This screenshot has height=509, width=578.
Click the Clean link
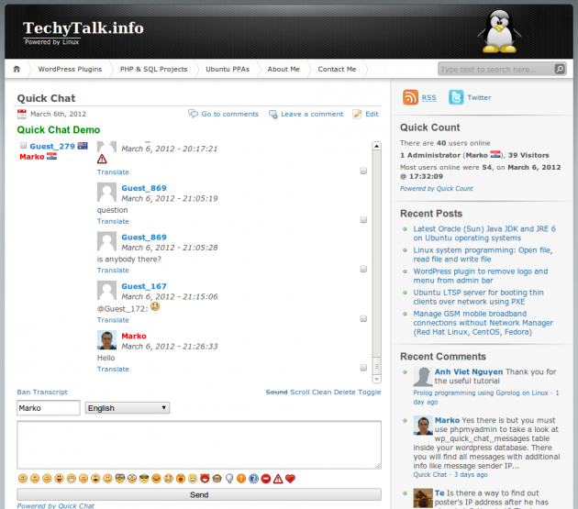[x=322, y=393]
